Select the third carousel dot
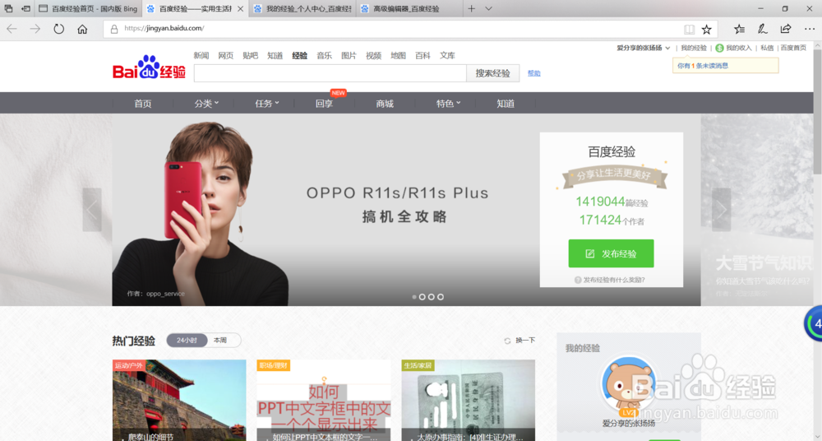The width and height of the screenshot is (822, 441). 431,297
